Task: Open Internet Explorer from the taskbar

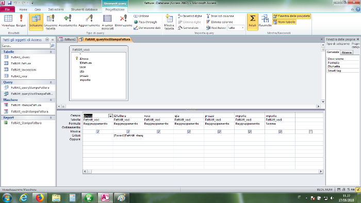Action: tap(24, 198)
